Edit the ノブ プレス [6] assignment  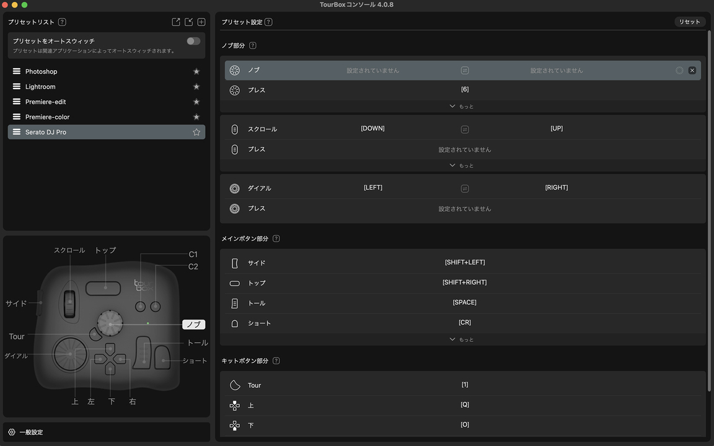tap(464, 90)
